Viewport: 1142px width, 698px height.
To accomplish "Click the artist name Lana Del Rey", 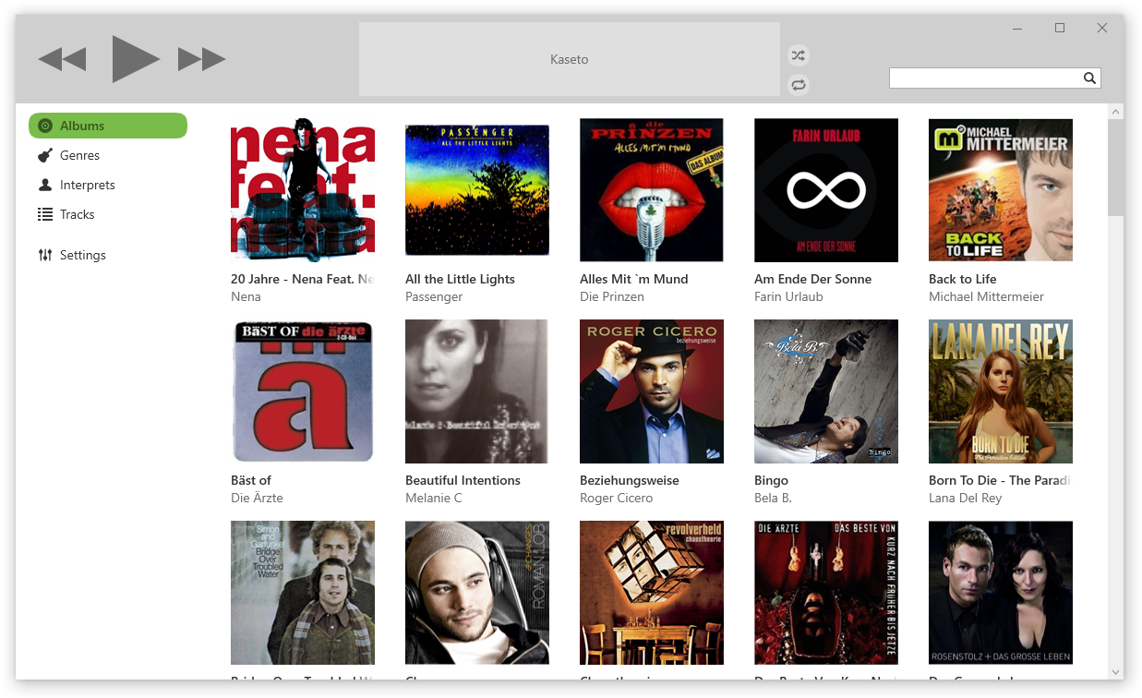I will click(x=965, y=499).
